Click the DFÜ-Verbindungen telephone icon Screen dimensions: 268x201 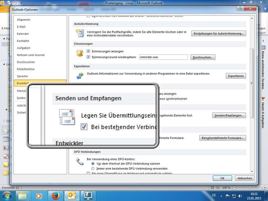[80, 161]
